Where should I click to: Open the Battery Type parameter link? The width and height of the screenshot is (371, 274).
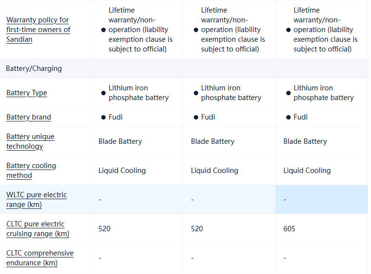click(x=27, y=93)
